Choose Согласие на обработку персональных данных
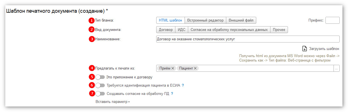This screenshot has height=112, width=348. tap(229, 30)
